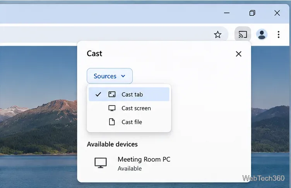Click the Available status text
The height and width of the screenshot is (188, 291).
click(x=130, y=169)
